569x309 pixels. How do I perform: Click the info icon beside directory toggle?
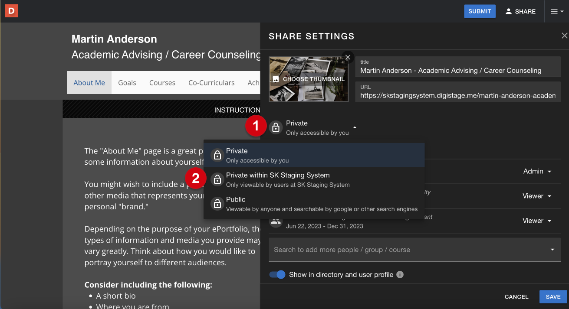[400, 275]
